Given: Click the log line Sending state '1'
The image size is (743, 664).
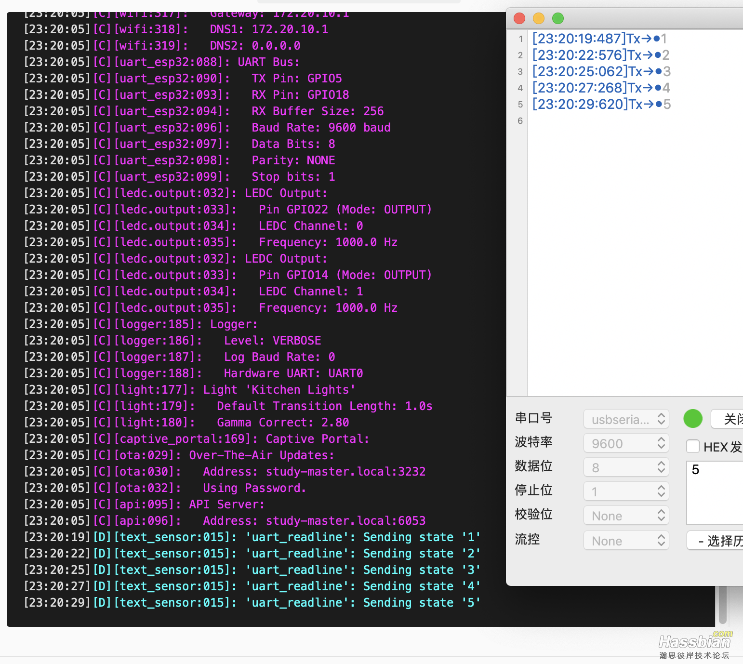Looking at the screenshot, I should [252, 537].
